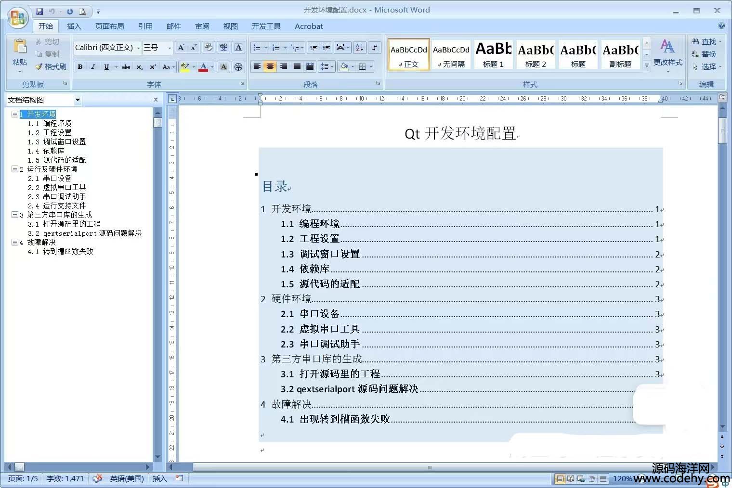Viewport: 732px width, 488px height.
Task: Apply Bold formatting
Action: click(80, 67)
